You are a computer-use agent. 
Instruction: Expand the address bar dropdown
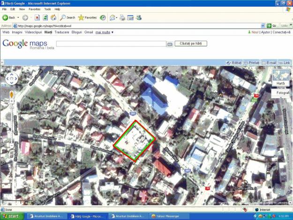(263, 26)
